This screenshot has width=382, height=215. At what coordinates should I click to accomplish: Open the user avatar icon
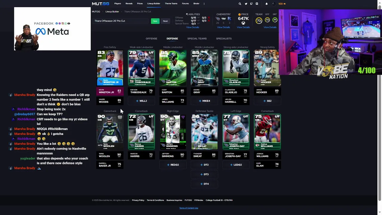tap(274, 4)
